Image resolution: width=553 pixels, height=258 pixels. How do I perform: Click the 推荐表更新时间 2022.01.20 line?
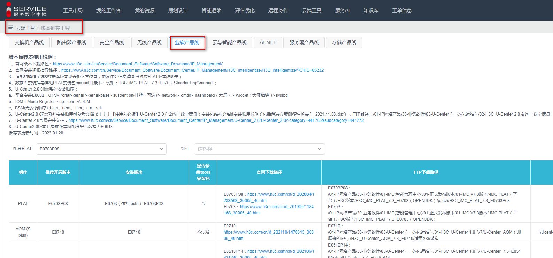click(x=36, y=133)
